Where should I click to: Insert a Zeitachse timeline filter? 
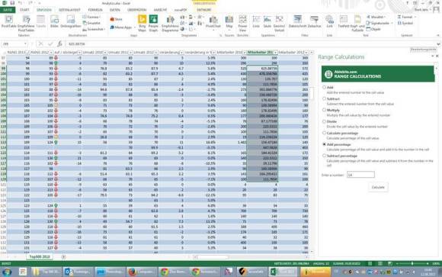pyautogui.click(x=314, y=22)
